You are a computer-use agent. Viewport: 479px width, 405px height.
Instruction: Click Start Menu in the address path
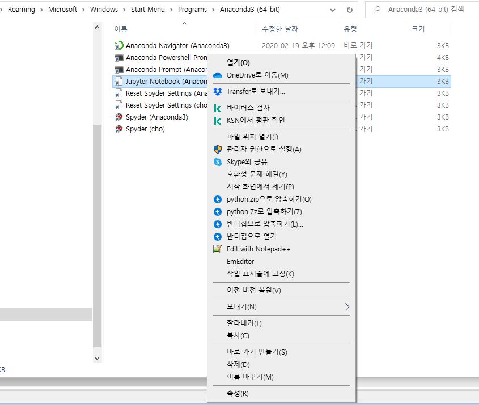coord(148,10)
